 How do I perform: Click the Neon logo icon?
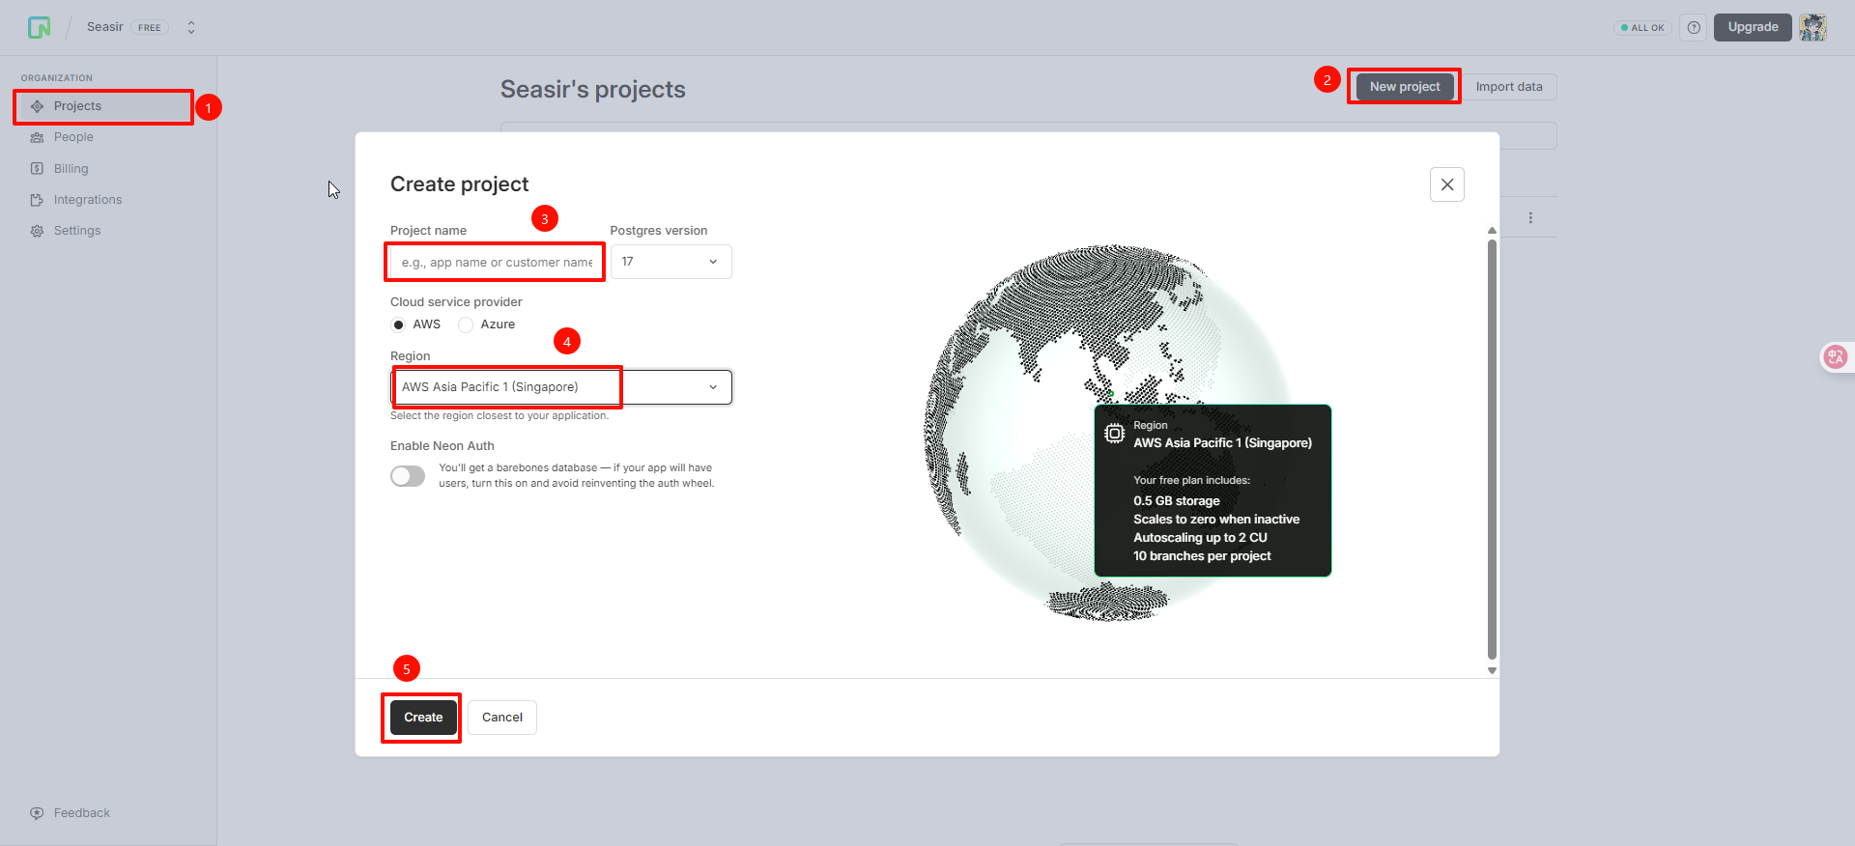[x=39, y=27]
